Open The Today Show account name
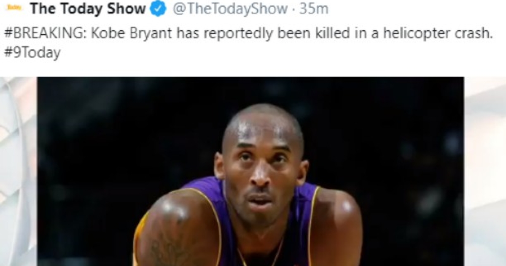The image size is (506, 266). [88, 9]
